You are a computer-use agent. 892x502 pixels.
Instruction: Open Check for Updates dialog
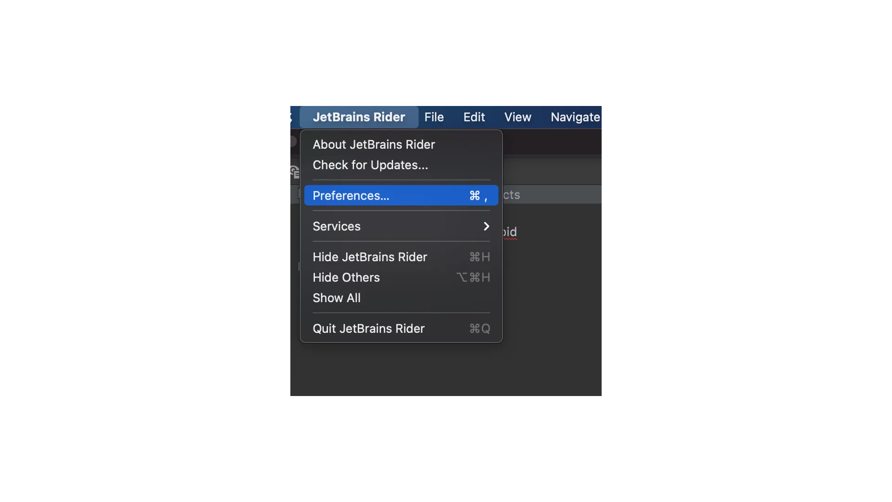[370, 164]
